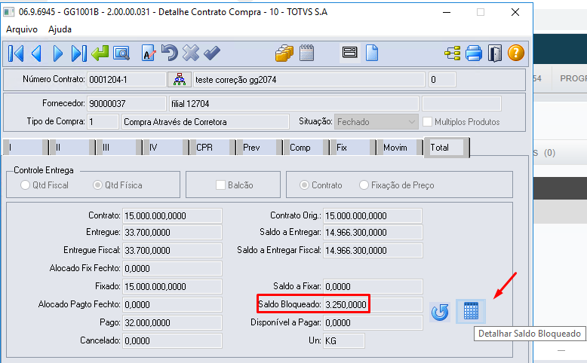Click contract description 'teste correção gg2074'
The height and width of the screenshot is (363, 587).
[309, 80]
